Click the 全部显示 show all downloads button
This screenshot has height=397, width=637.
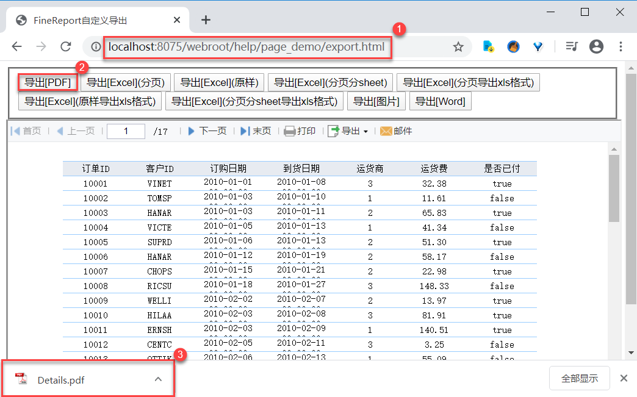point(579,378)
